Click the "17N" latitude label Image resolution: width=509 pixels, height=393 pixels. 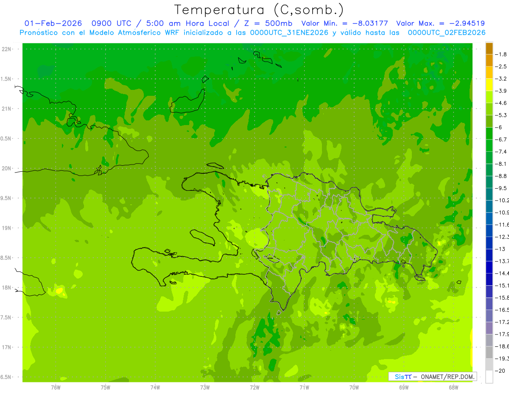(x=6, y=347)
